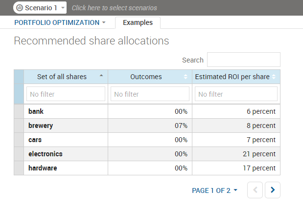
Task: Click the 00% outcome in hardware row
Action: click(181, 168)
